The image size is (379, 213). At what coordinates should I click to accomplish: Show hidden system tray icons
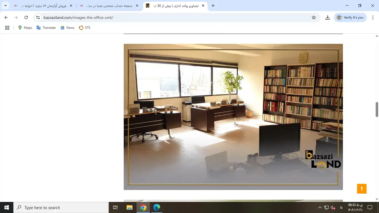click(x=320, y=207)
